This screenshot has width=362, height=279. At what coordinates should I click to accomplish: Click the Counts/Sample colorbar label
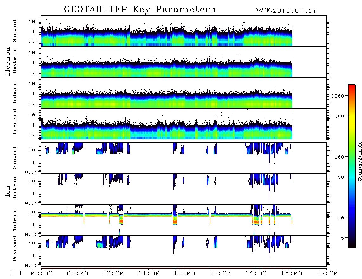click(359, 161)
